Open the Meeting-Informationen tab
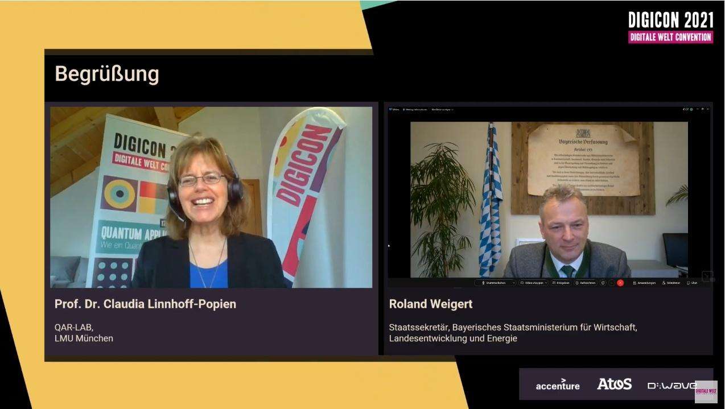This screenshot has width=725, height=409. (x=415, y=109)
